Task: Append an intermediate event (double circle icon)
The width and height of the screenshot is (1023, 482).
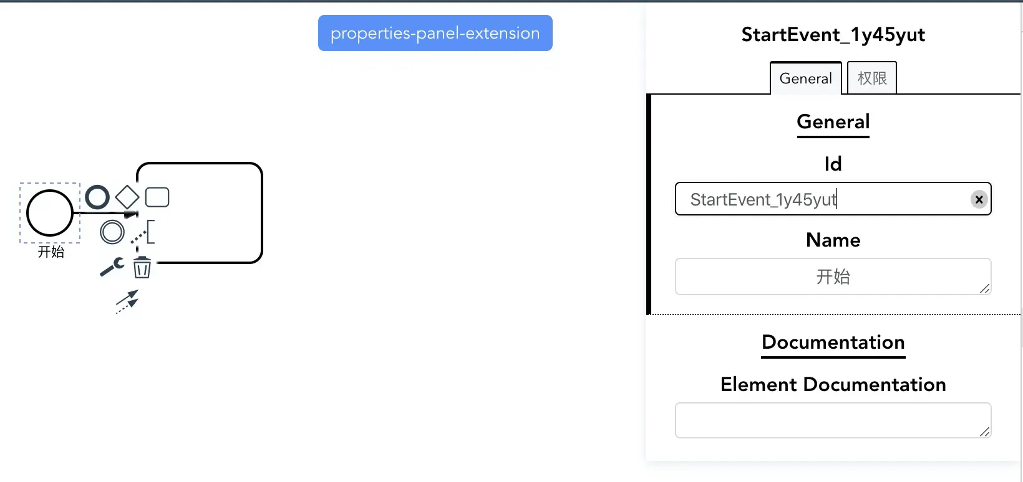Action: [112, 232]
